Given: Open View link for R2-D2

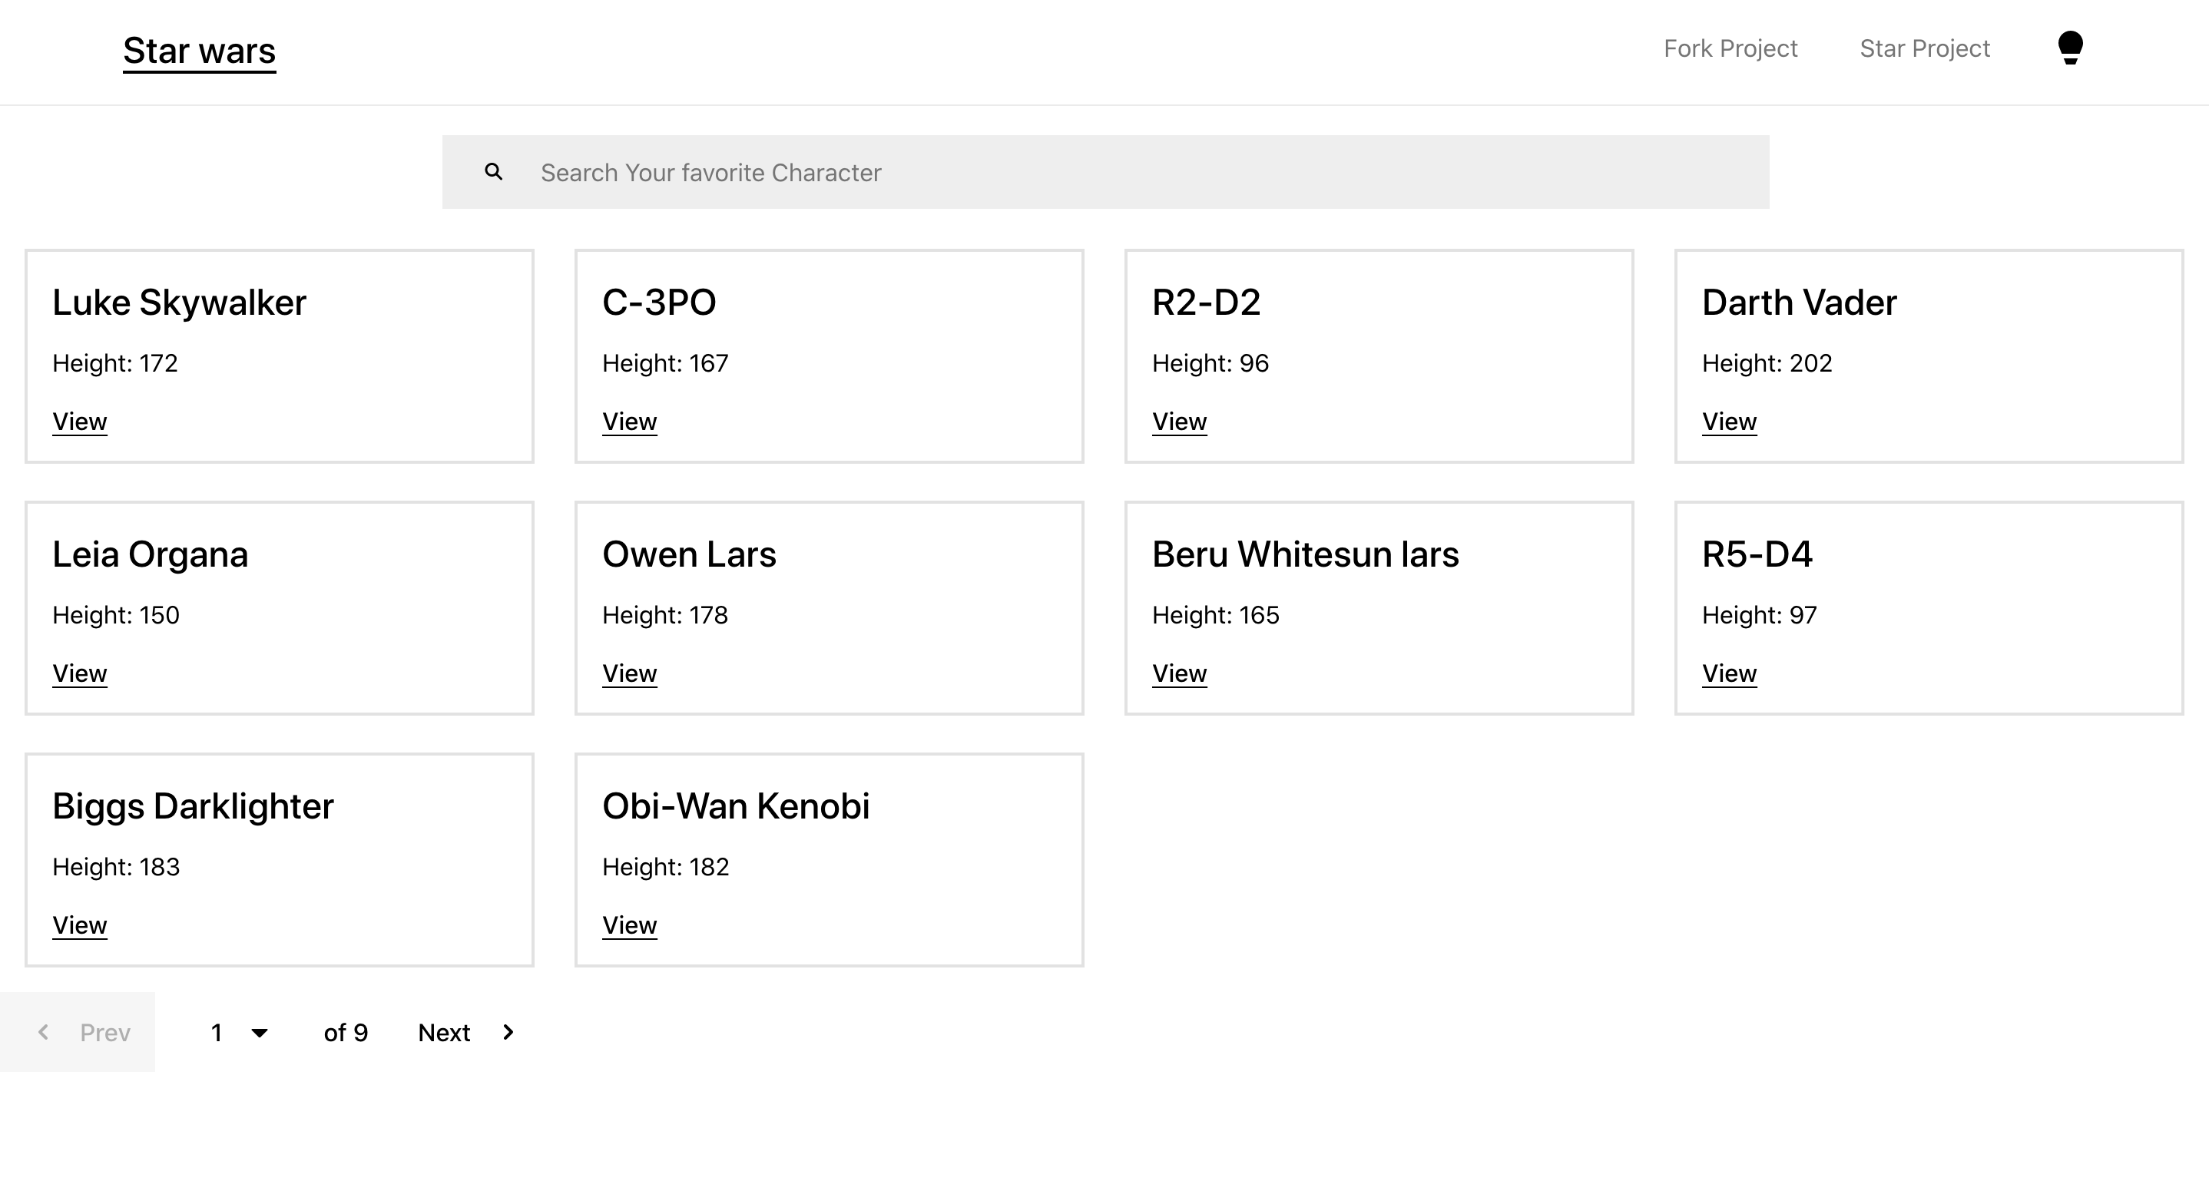Looking at the screenshot, I should (1179, 422).
